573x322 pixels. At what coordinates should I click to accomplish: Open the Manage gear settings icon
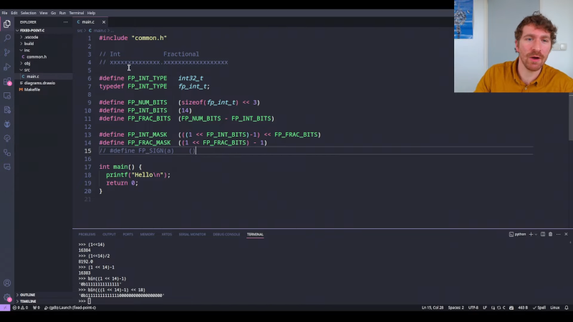[7, 297]
